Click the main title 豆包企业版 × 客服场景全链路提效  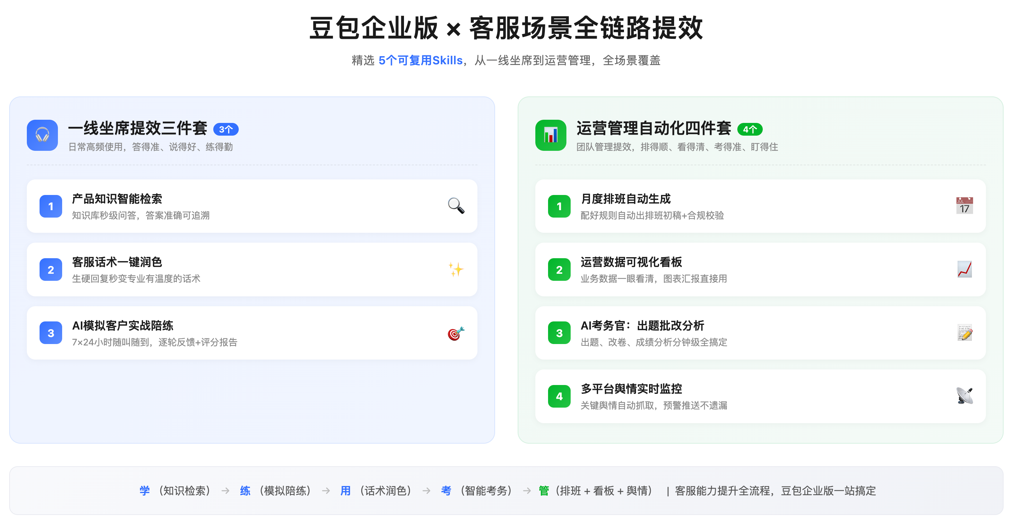tap(506, 28)
